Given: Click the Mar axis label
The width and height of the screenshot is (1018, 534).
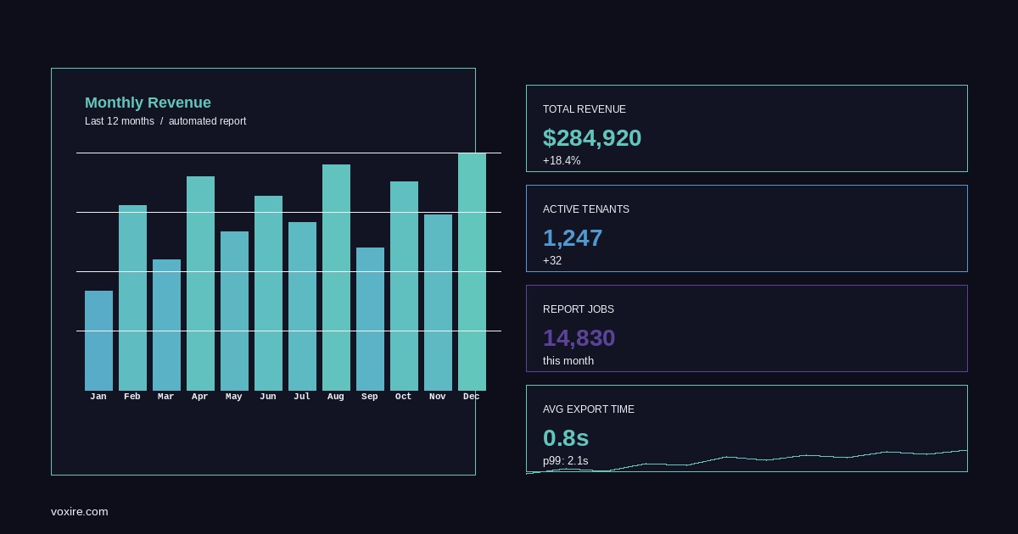Looking at the screenshot, I should pos(166,397).
